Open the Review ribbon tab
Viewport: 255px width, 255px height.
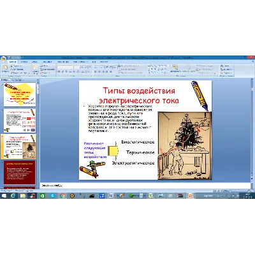[x=80, y=62]
